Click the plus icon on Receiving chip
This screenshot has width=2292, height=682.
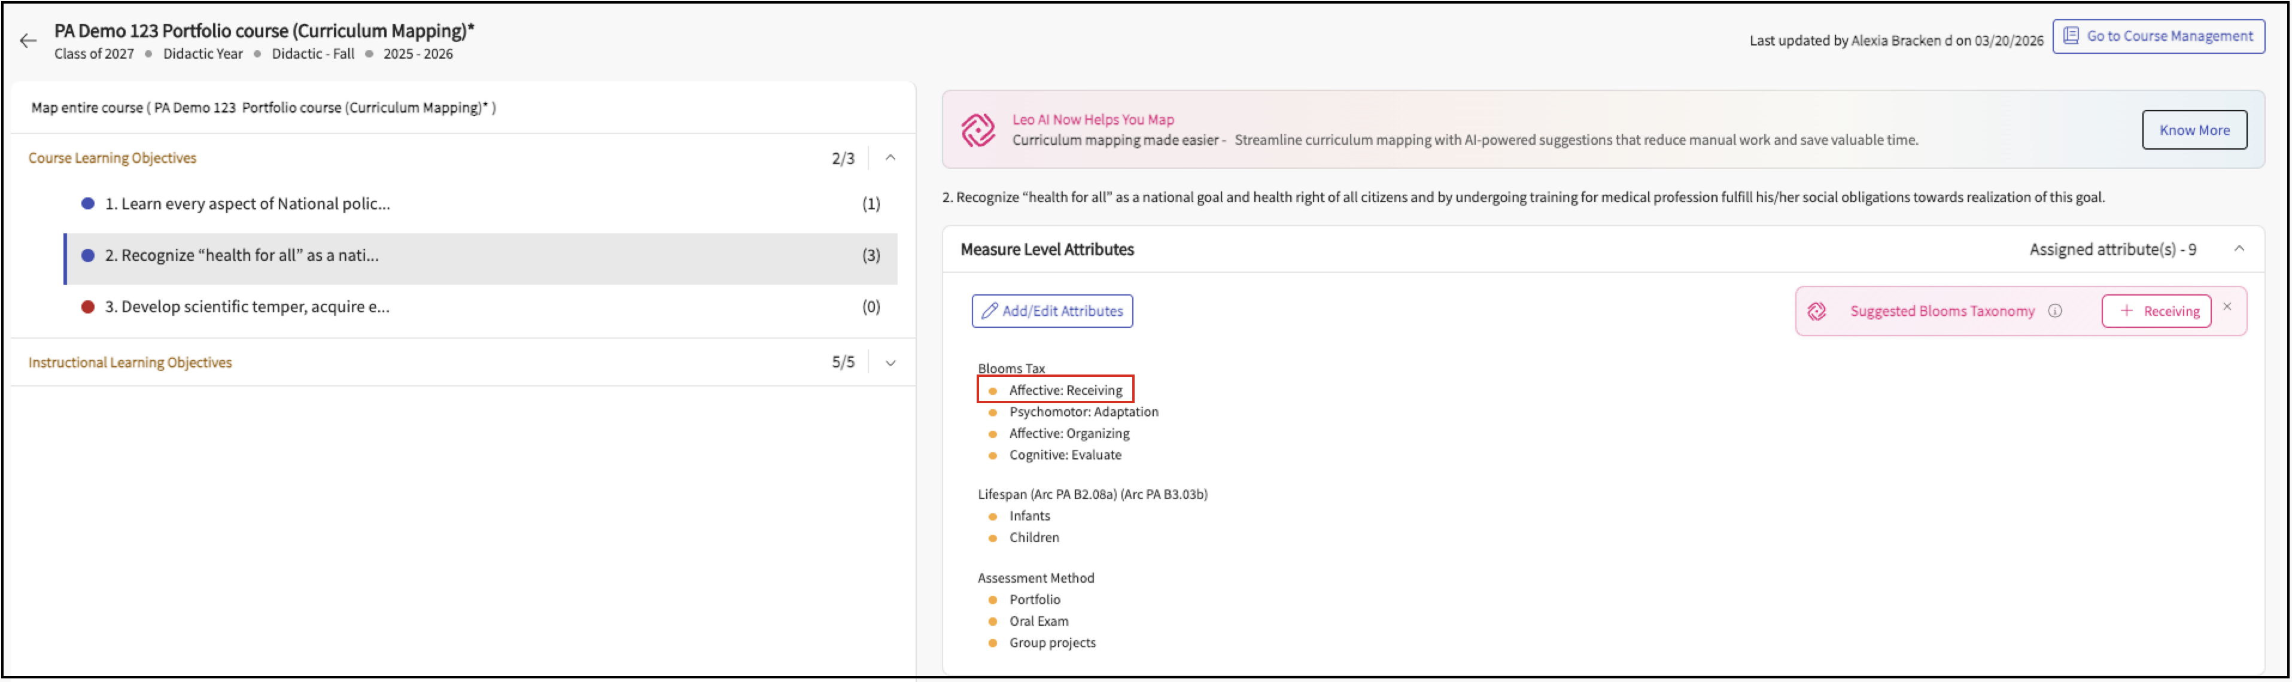[x=2126, y=311]
